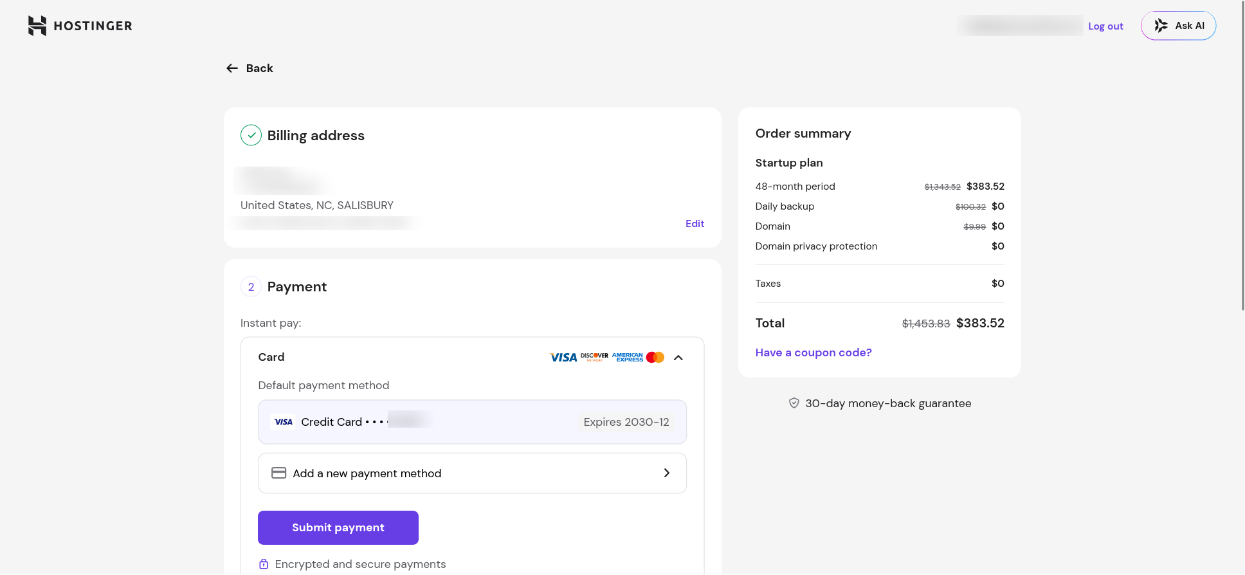The height and width of the screenshot is (575, 1245).
Task: Click the struck-through $100.32 backup price
Action: coord(970,207)
